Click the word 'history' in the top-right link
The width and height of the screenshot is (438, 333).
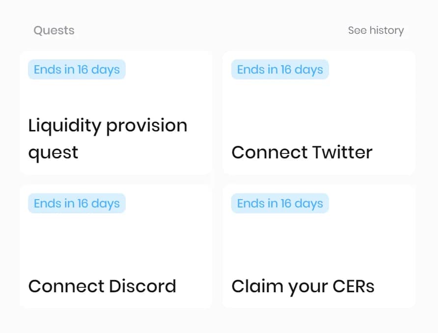coord(386,30)
